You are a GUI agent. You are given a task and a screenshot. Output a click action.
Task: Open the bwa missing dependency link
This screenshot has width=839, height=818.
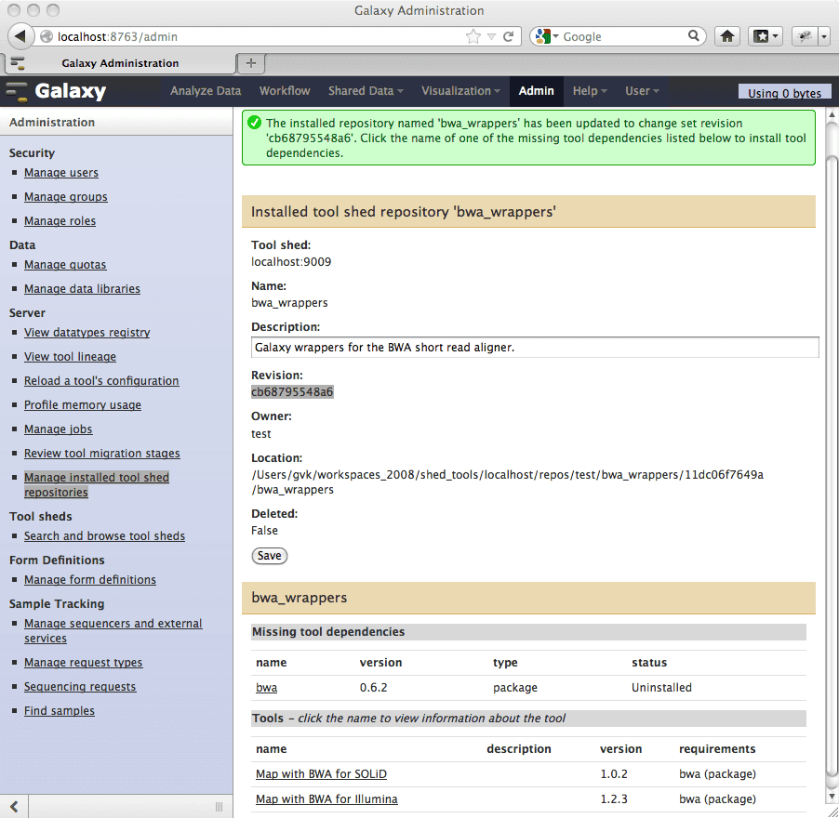(266, 688)
